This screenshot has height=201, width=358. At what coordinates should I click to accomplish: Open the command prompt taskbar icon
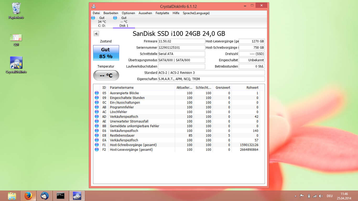[61, 196]
